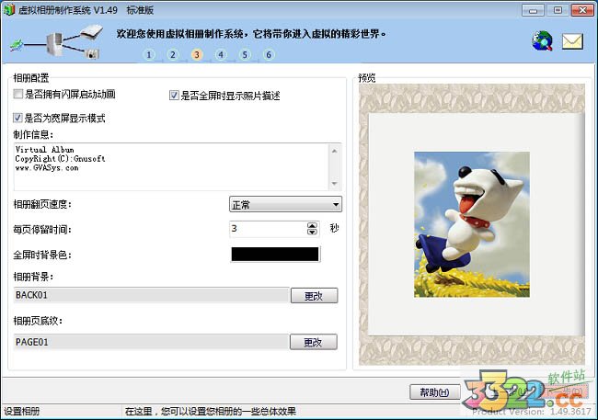Click the 相册页底纹 label

[38, 321]
